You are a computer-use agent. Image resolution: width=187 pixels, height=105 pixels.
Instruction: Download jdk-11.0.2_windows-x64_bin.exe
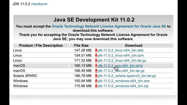point(124,81)
